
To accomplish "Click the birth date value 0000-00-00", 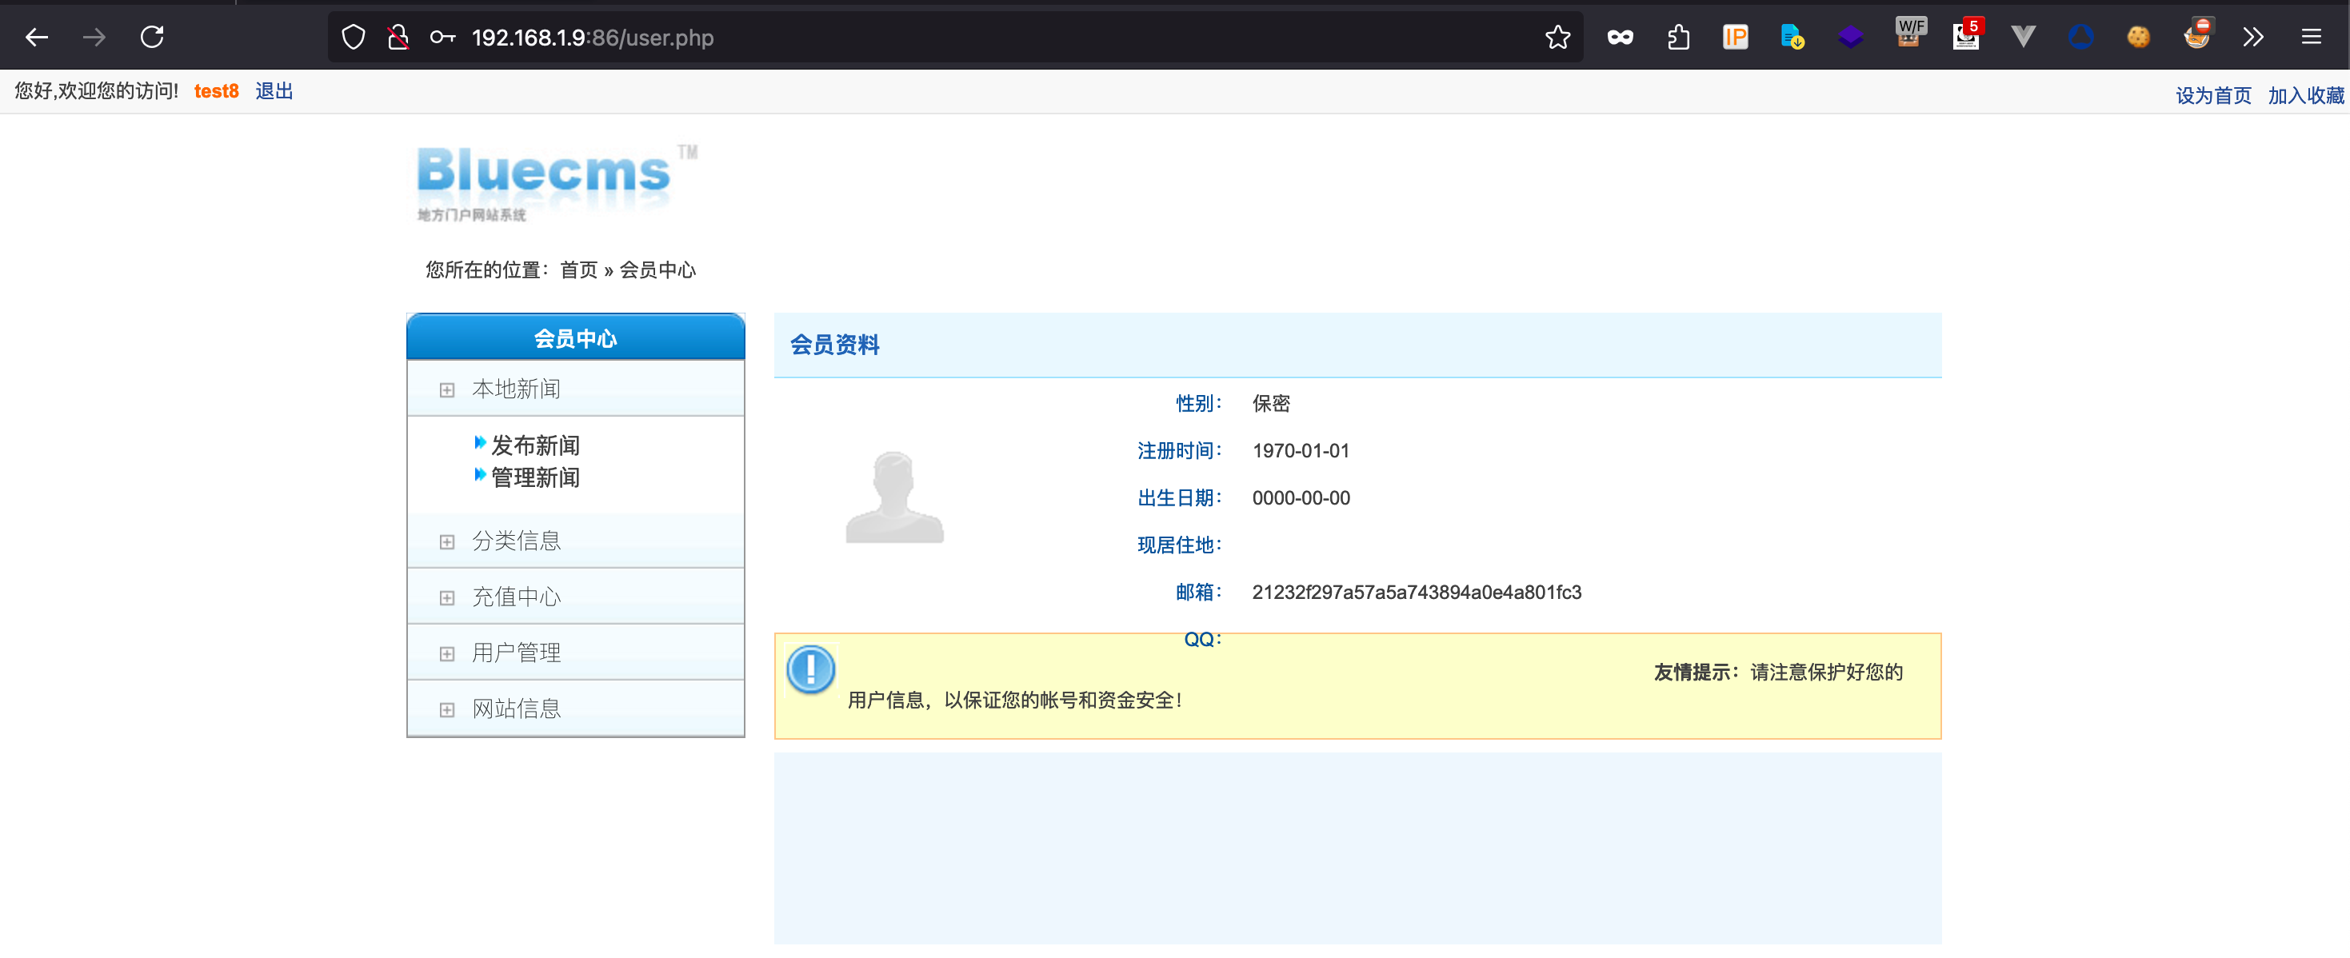I will (1301, 498).
